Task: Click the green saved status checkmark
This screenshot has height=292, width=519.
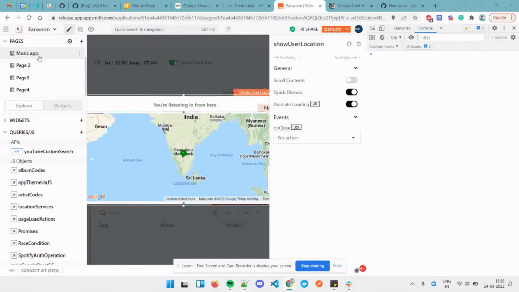Action: pos(292,29)
